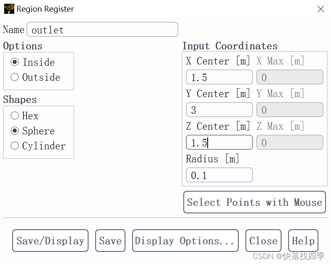
Task: Close the Region Register dialog window
Action: coord(321,9)
